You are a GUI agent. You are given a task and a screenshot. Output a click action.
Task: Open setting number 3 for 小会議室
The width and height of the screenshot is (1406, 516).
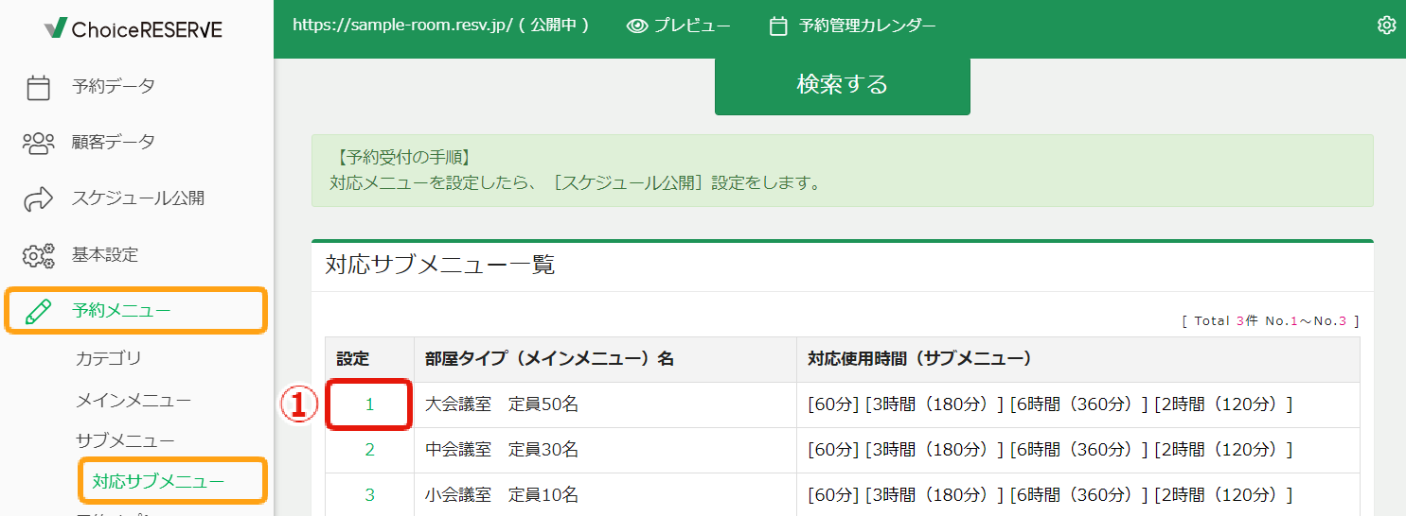point(369,495)
